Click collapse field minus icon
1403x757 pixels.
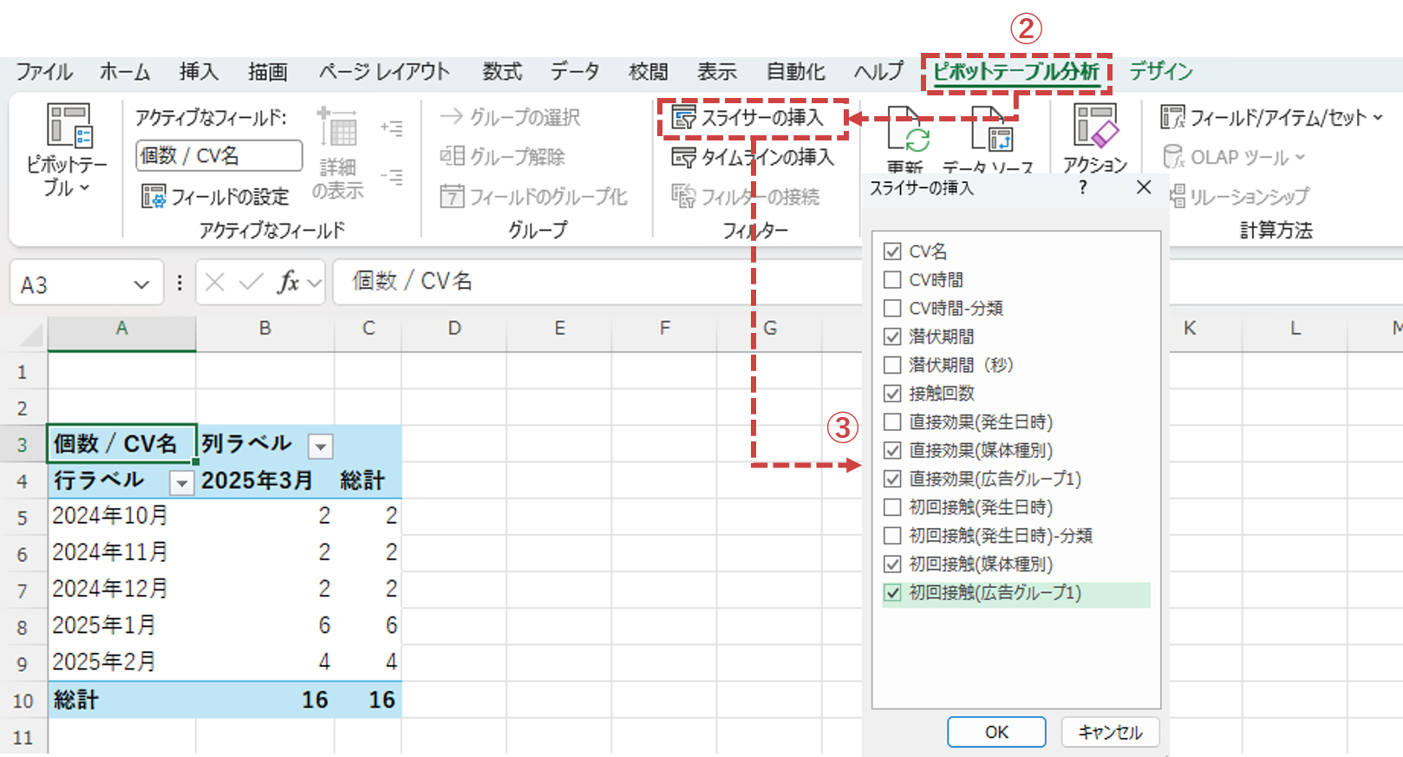pyautogui.click(x=392, y=177)
